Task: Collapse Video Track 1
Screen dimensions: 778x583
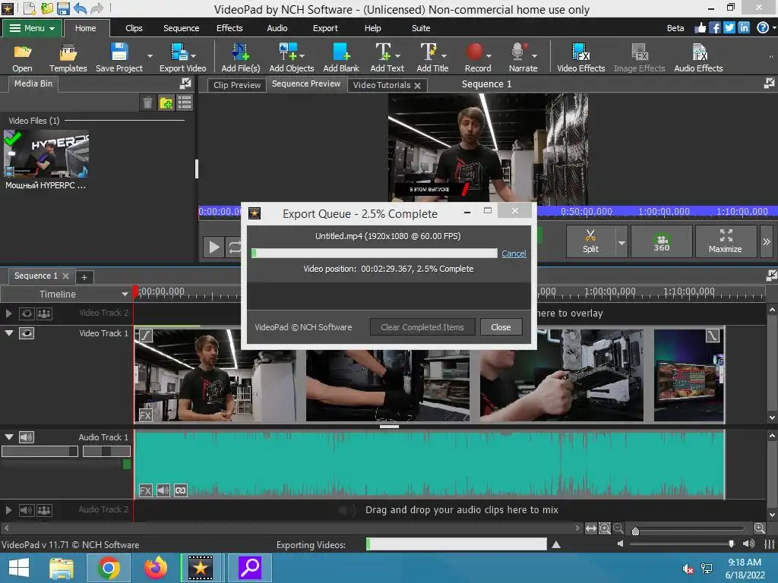Action: (x=9, y=333)
